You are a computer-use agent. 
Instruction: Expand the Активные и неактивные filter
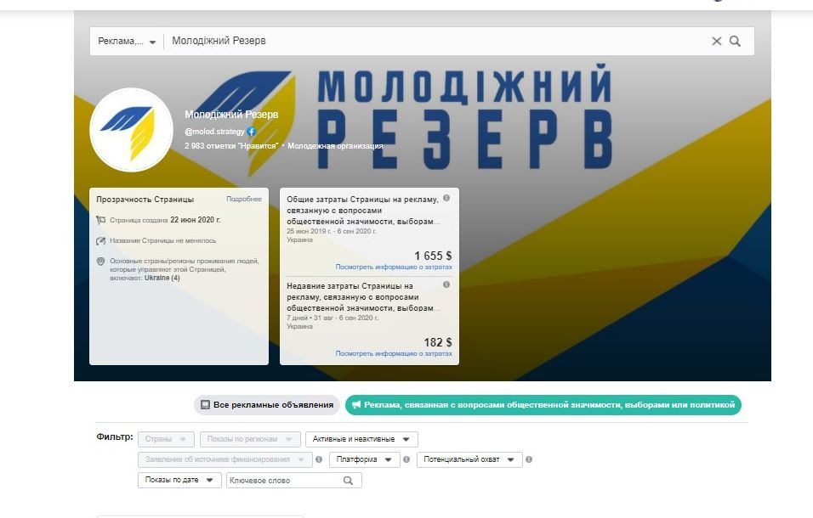tap(361, 439)
